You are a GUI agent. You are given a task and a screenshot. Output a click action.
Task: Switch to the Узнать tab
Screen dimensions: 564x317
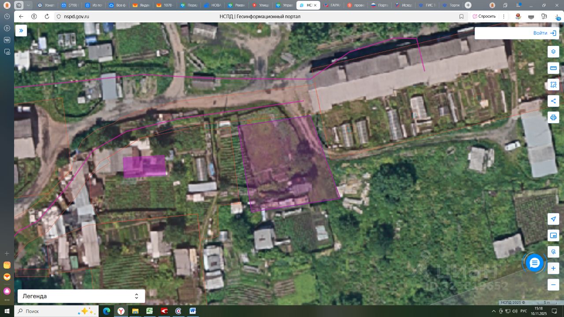click(46, 5)
